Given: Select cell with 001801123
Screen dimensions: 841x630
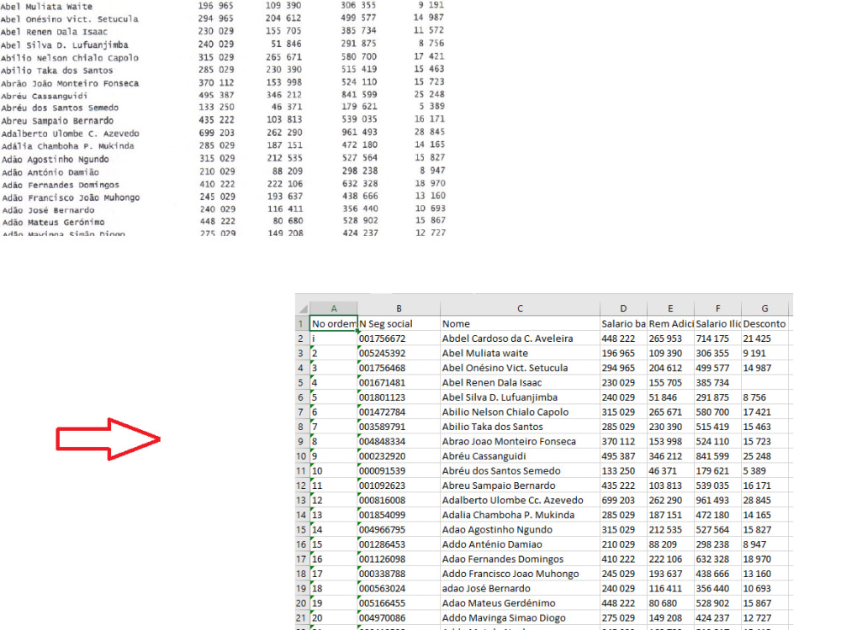Looking at the screenshot, I should pyautogui.click(x=399, y=397).
